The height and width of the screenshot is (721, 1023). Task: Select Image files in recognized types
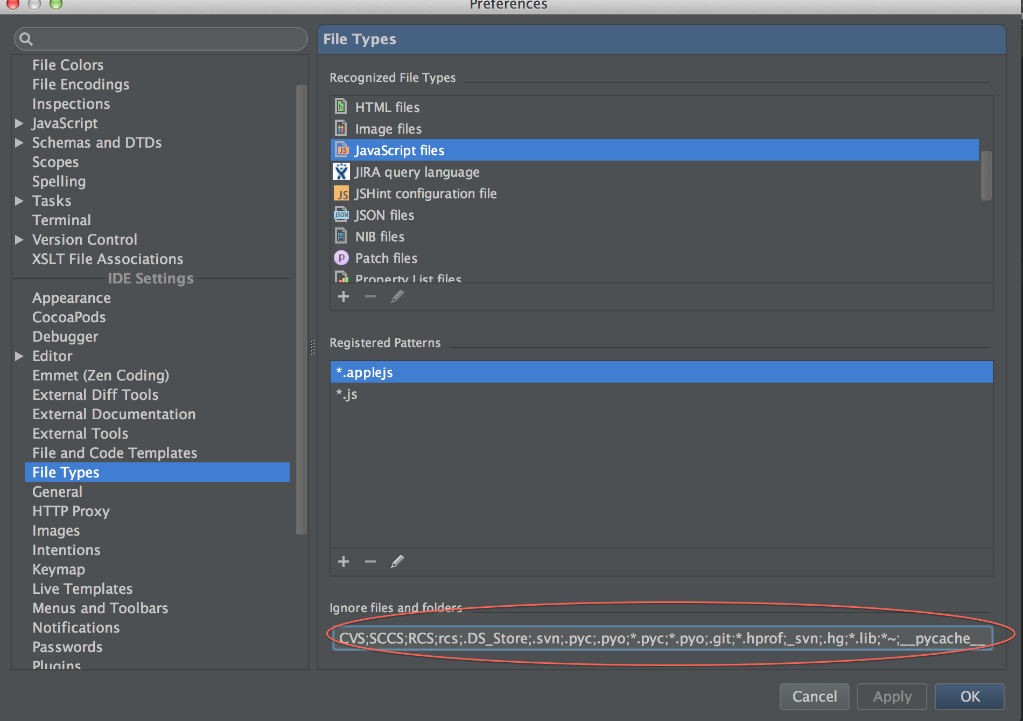pyautogui.click(x=654, y=129)
